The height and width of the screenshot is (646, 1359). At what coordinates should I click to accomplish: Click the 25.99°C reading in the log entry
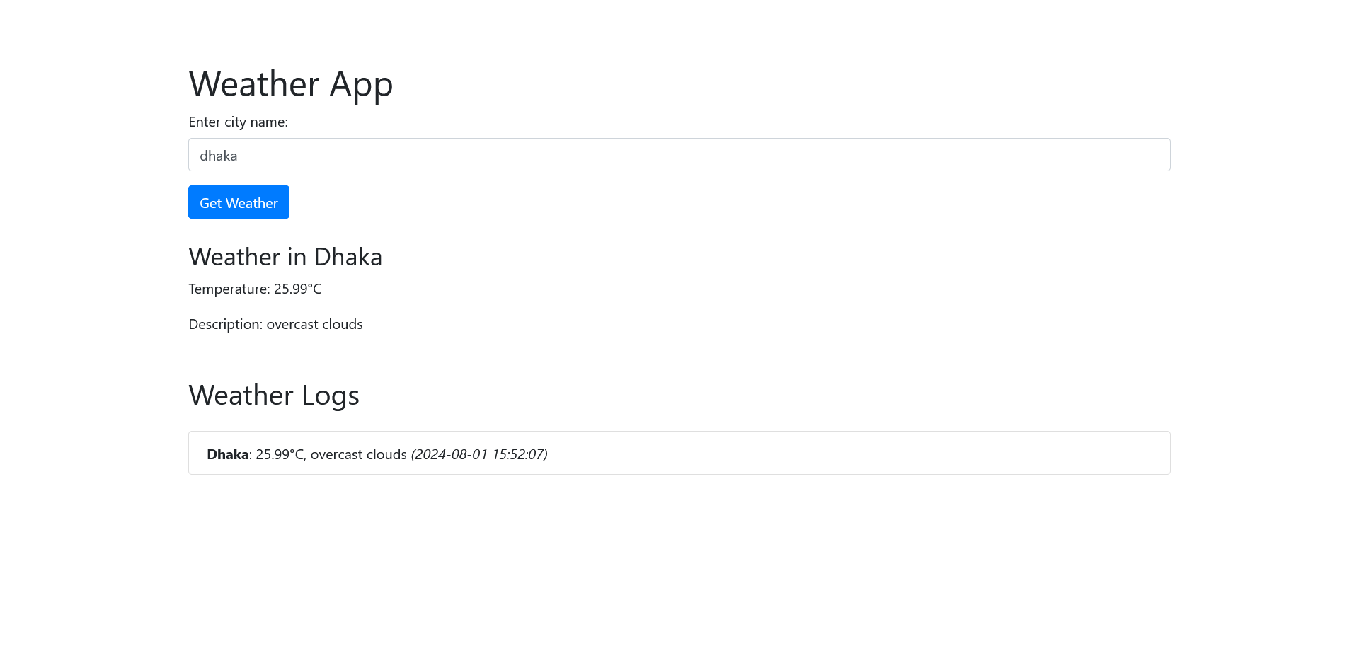(280, 454)
